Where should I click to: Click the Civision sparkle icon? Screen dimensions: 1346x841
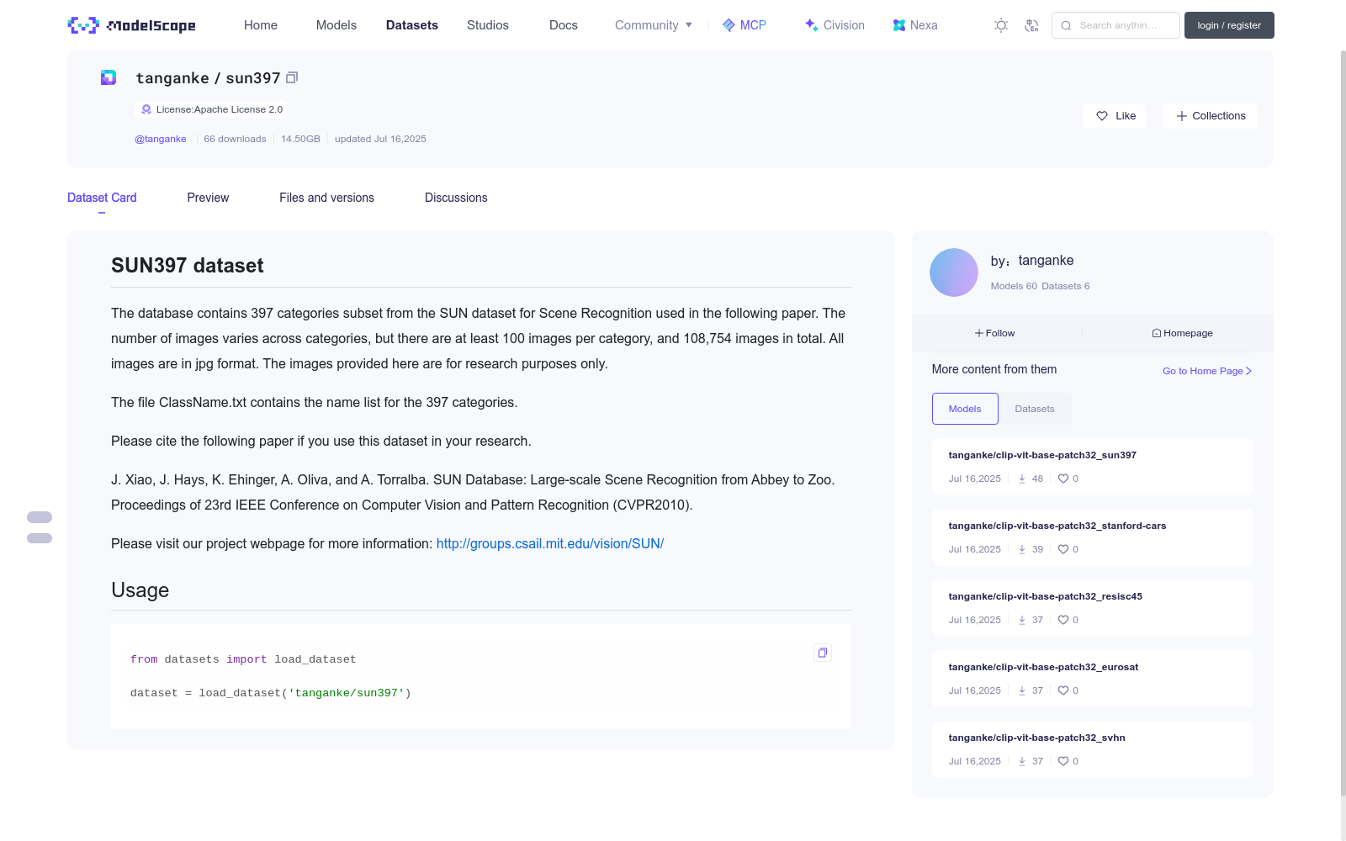click(x=811, y=25)
